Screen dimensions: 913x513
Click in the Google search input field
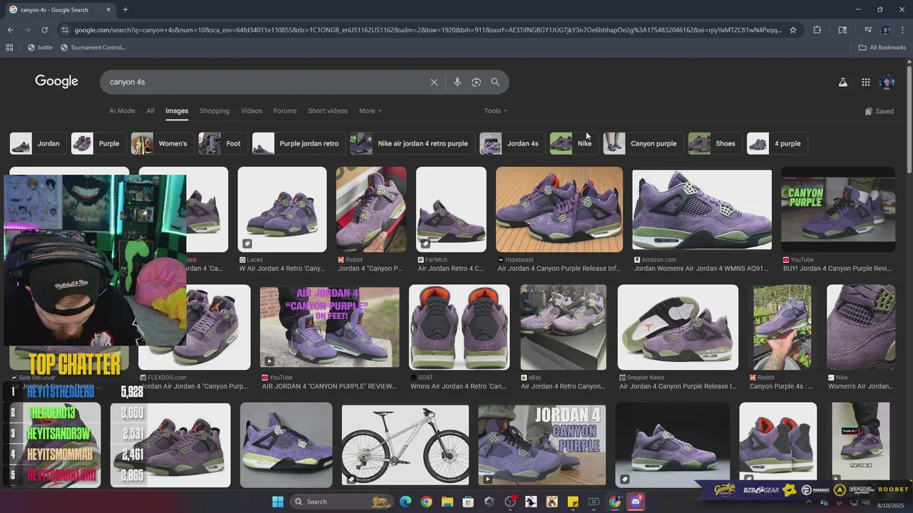pyautogui.click(x=264, y=82)
